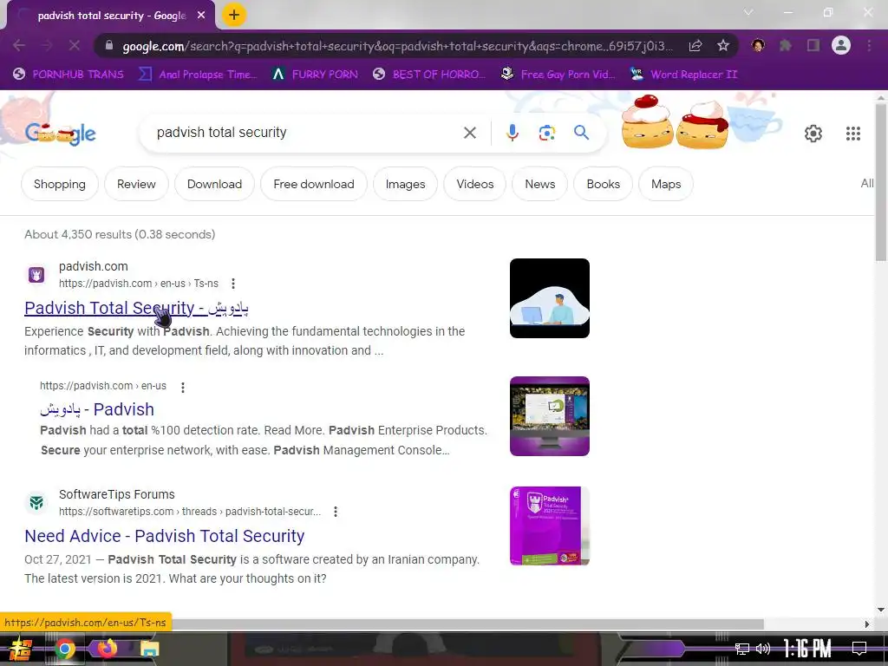This screenshot has width=888, height=666.
Task: Bookmark this page with the star
Action: [x=722, y=45]
